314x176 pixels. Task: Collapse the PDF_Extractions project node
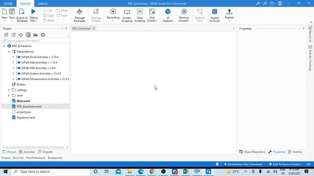(4, 46)
